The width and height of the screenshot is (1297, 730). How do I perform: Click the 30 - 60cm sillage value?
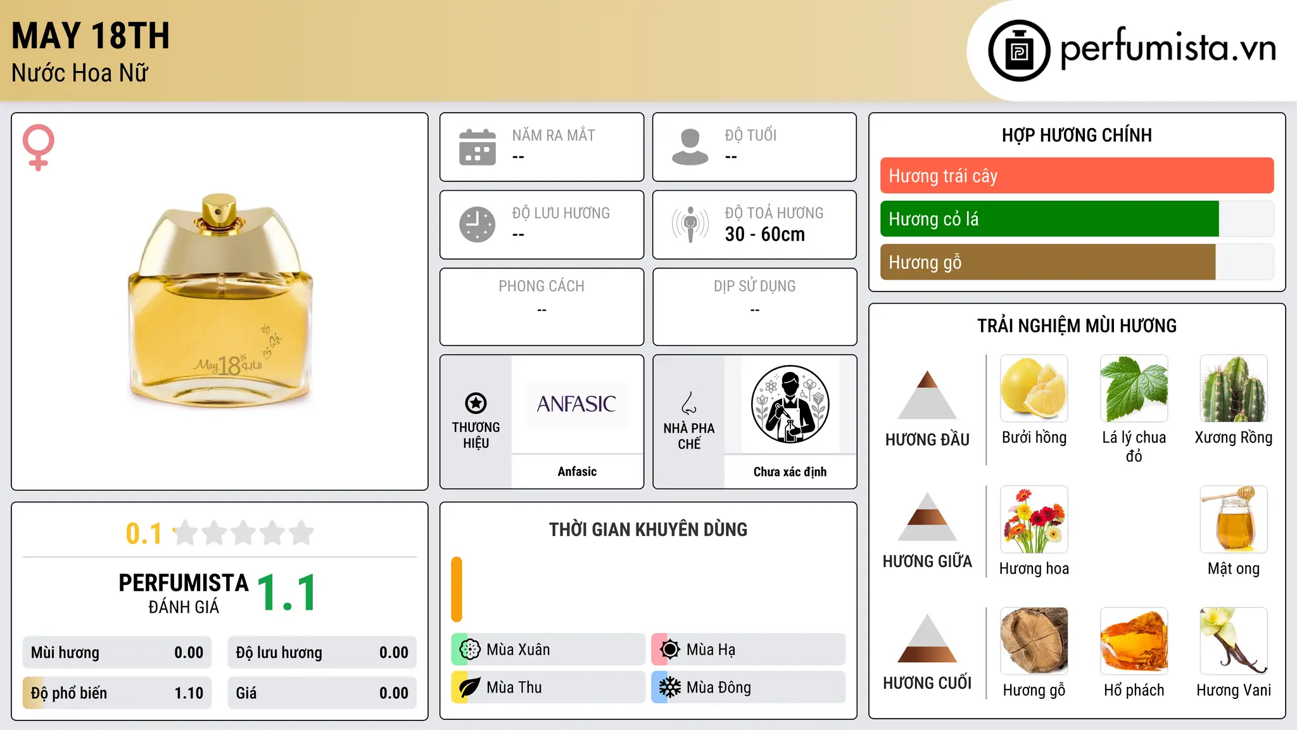coord(765,234)
